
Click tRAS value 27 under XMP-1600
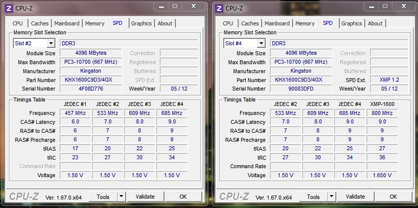tap(382, 148)
